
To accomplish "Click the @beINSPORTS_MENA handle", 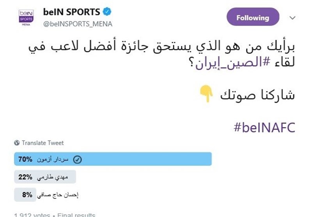I will click(x=78, y=24).
